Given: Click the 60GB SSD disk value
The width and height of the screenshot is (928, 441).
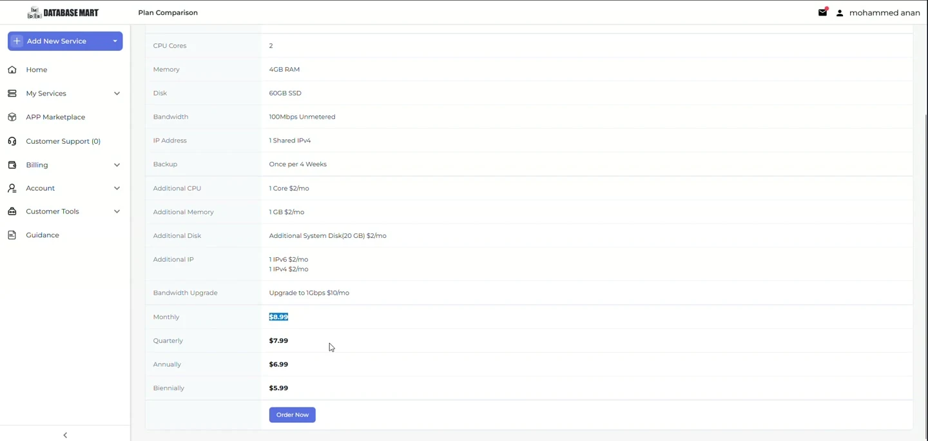Looking at the screenshot, I should [x=285, y=93].
